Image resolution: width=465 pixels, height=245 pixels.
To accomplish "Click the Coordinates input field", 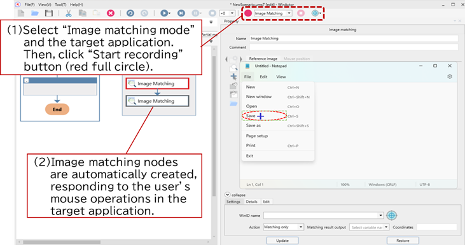I will tap(436, 227).
